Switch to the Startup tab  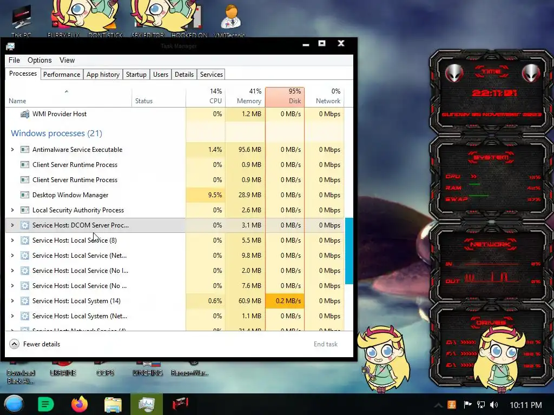click(x=136, y=75)
